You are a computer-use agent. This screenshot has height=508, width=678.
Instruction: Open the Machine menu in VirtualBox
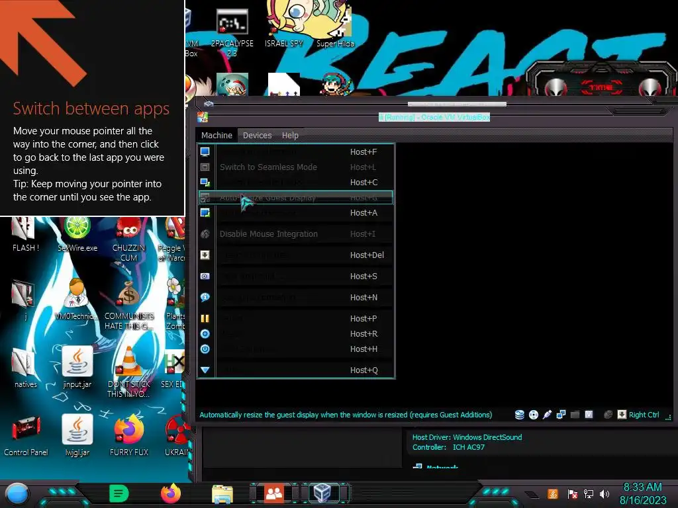click(217, 135)
